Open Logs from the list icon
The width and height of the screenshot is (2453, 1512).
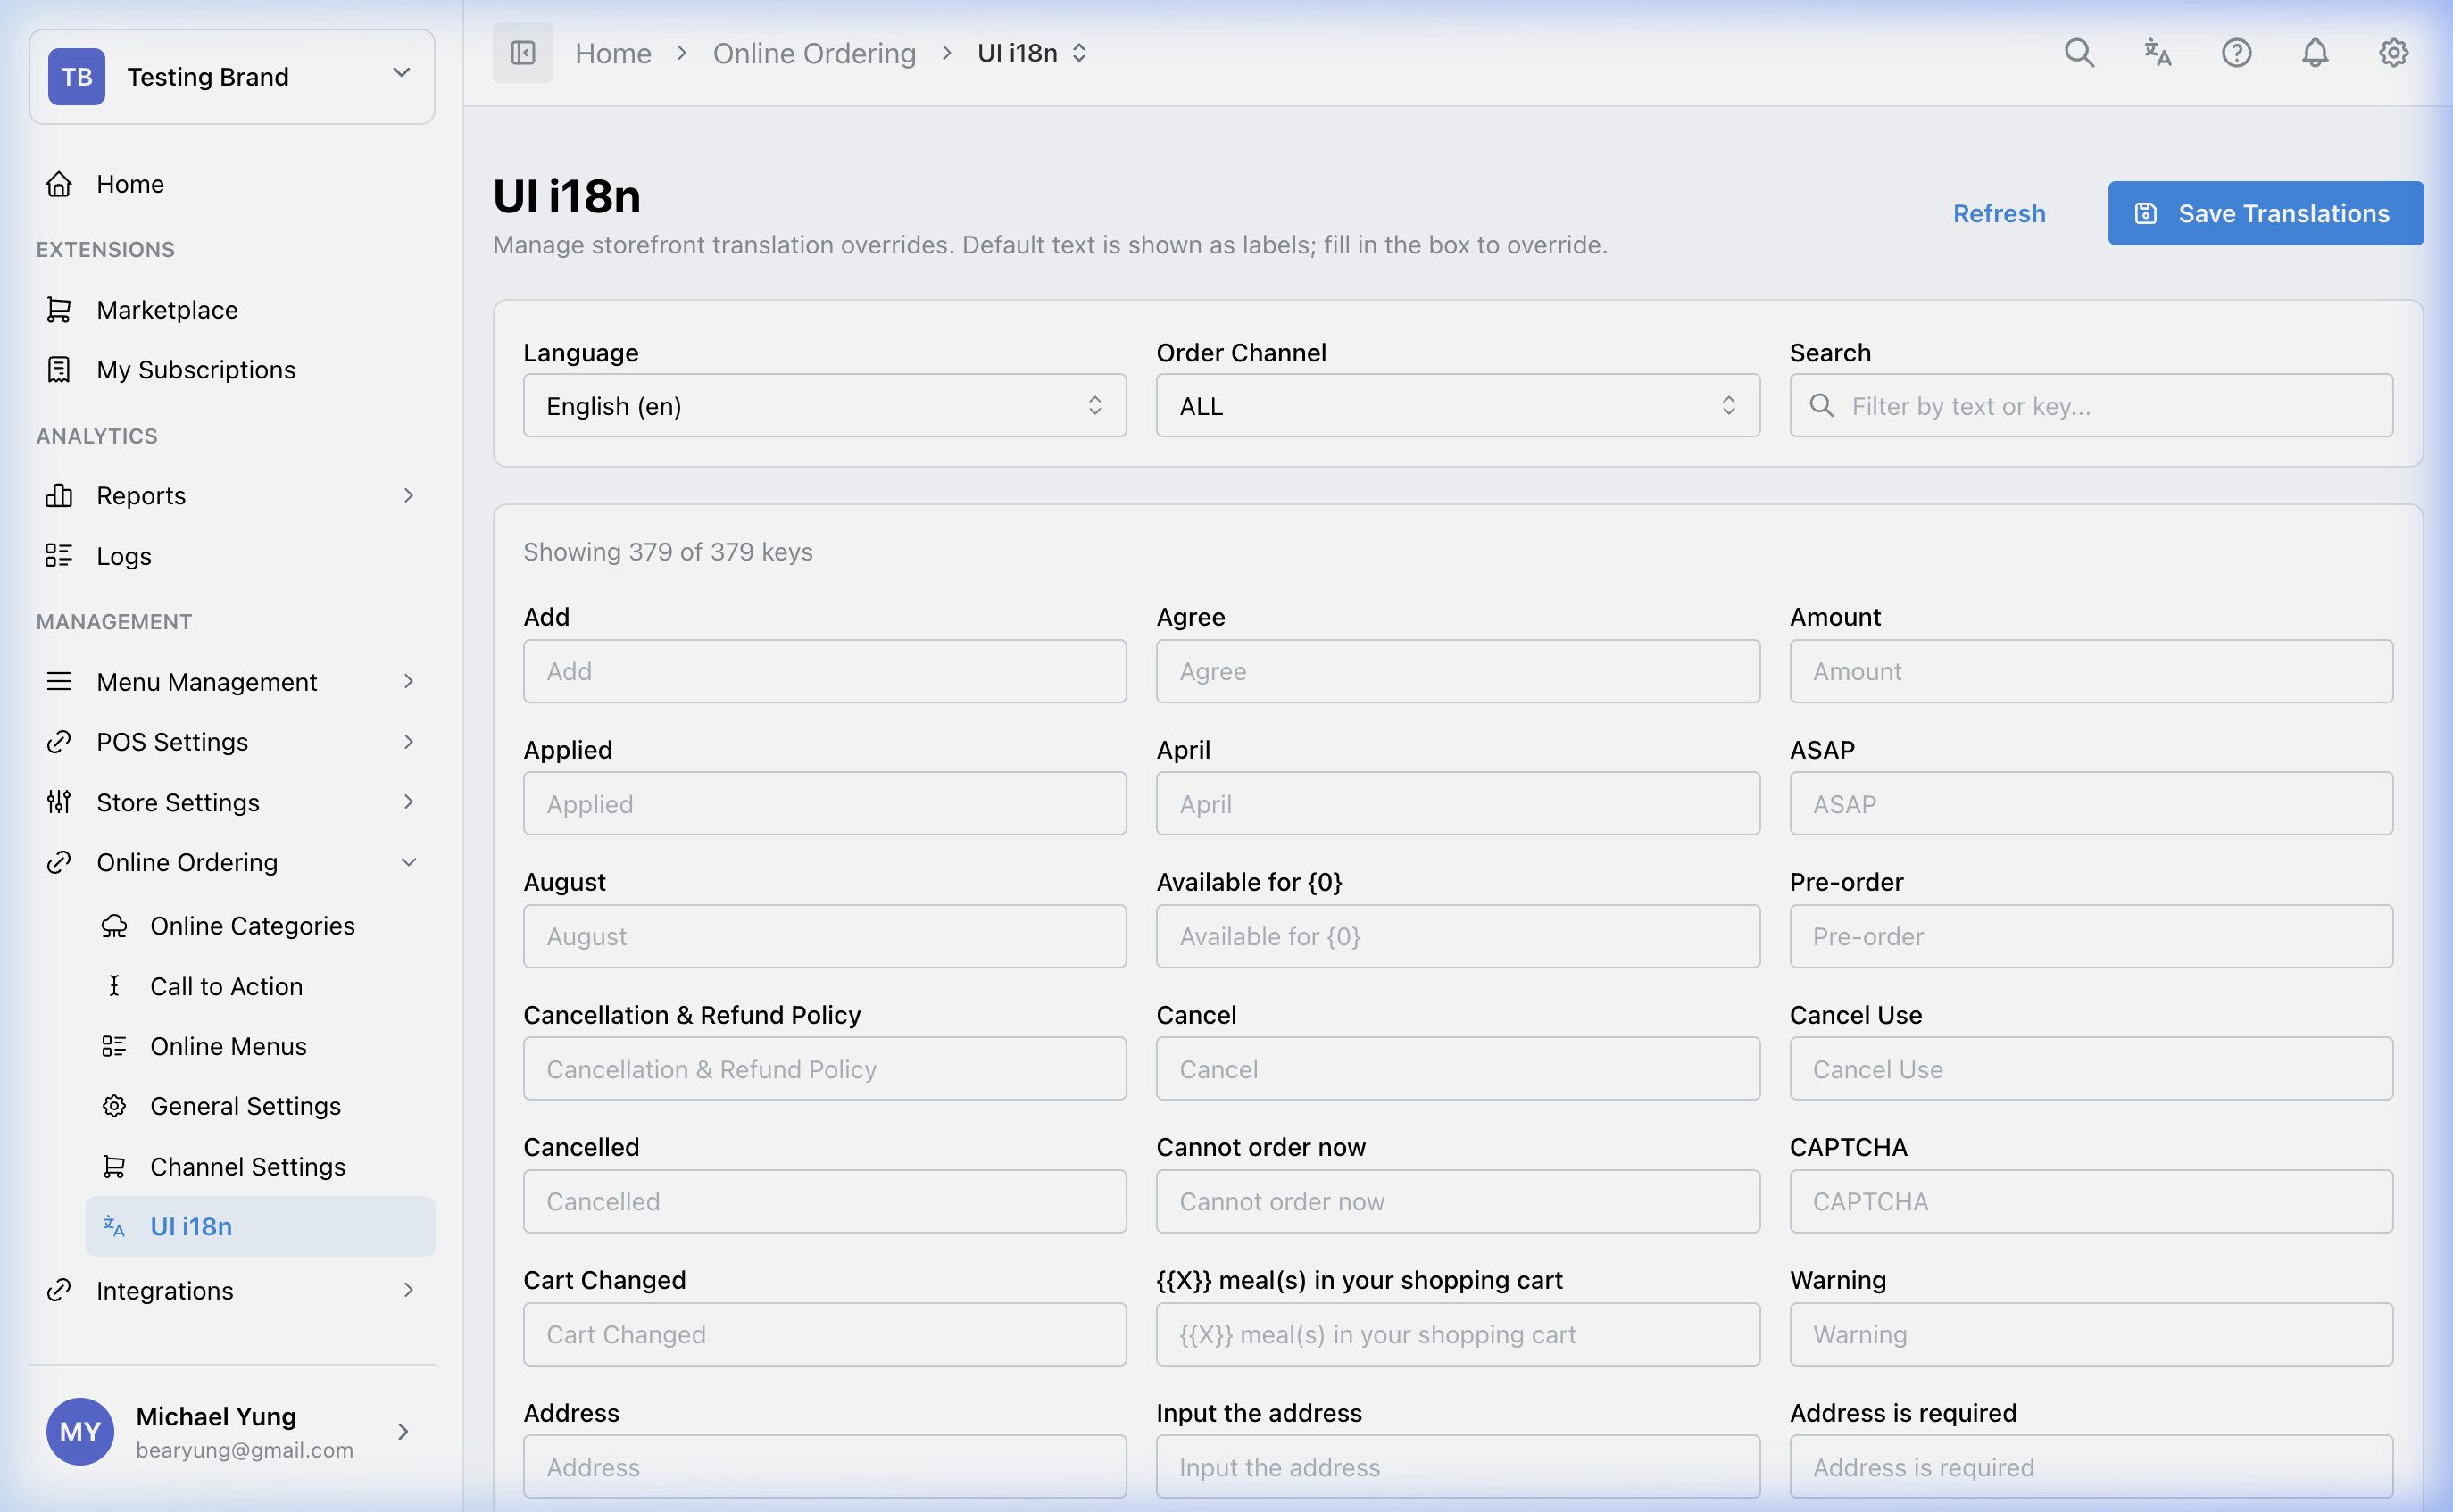point(59,555)
